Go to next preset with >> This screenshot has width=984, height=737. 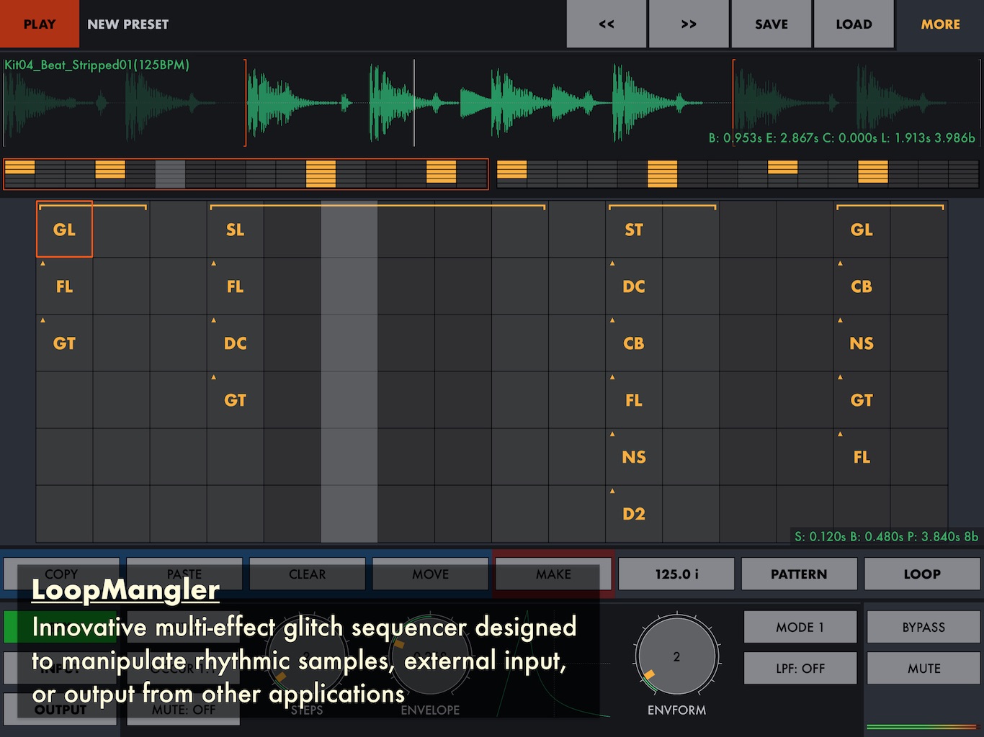689,24
